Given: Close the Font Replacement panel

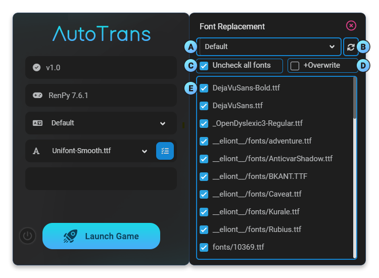Looking at the screenshot, I should (x=351, y=26).
